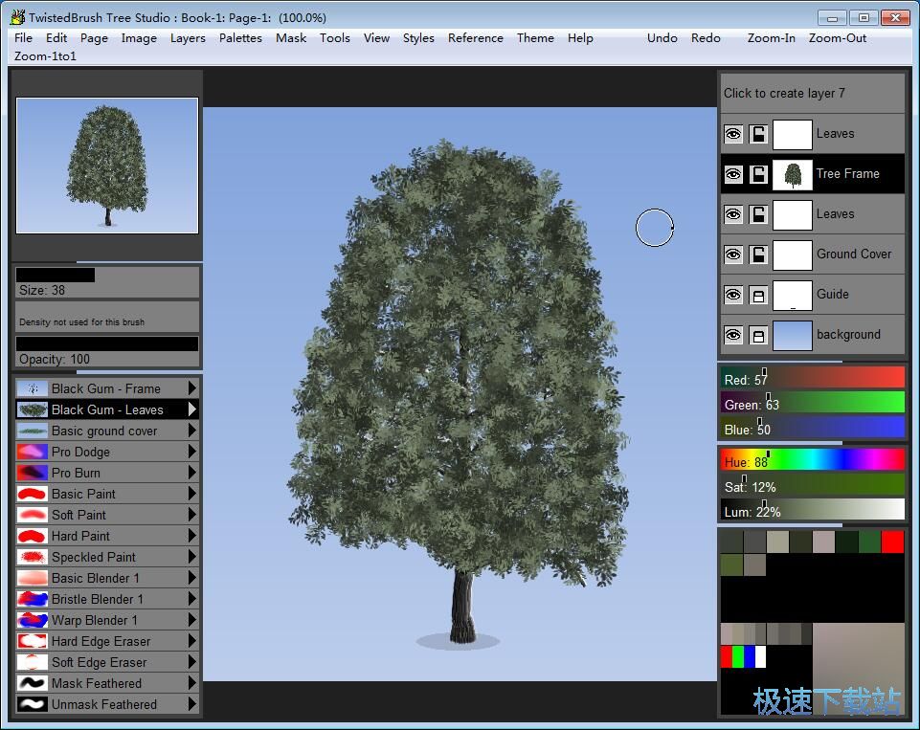Pick the Warp Blender 1 brush icon
This screenshot has width=920, height=730.
pos(33,620)
